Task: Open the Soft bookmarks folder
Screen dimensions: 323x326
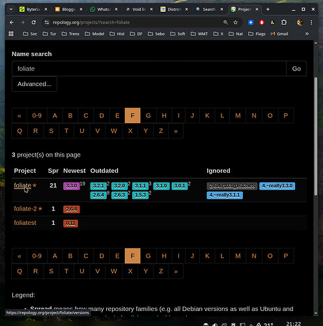Action: tap(178, 34)
